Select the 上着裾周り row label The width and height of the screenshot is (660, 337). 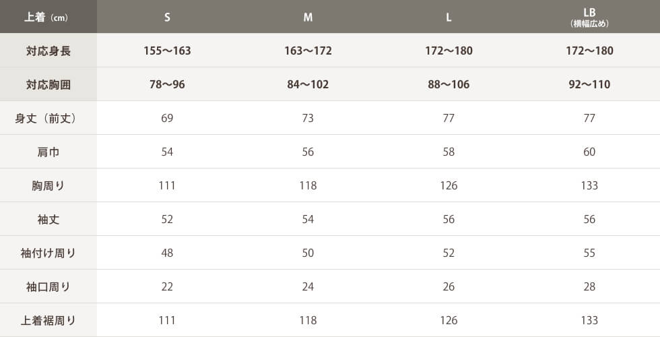pos(48,321)
